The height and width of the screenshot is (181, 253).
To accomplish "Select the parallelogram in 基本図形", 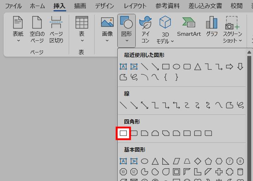I will pyautogui.click(x=176, y=161).
